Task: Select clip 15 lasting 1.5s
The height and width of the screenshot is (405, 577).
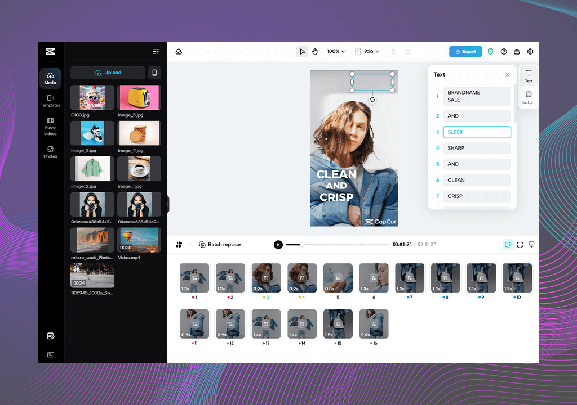Action: coord(338,324)
